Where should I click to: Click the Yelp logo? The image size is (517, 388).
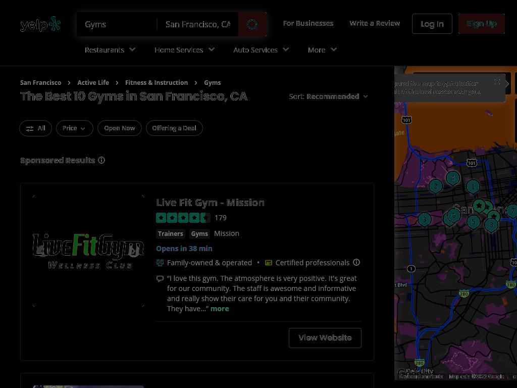(x=40, y=24)
